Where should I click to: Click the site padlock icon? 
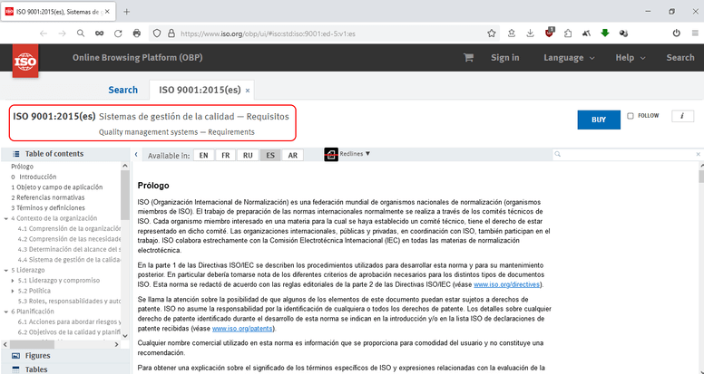click(x=171, y=34)
